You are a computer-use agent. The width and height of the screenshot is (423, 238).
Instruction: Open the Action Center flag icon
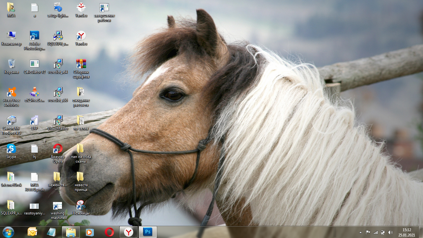(368, 232)
